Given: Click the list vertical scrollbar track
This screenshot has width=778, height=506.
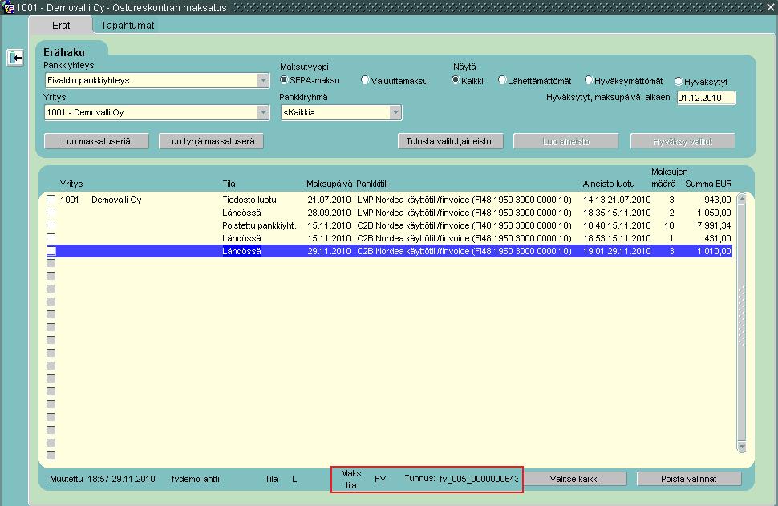Looking at the screenshot, I should (x=742, y=322).
